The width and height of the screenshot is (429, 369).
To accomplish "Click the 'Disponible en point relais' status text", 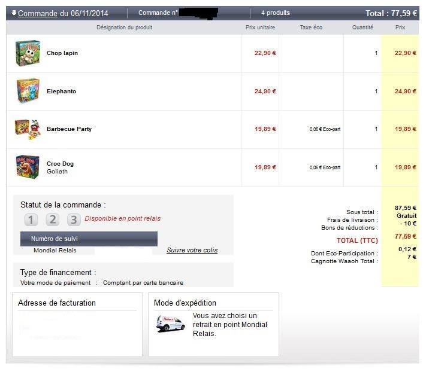I will click(x=122, y=218).
